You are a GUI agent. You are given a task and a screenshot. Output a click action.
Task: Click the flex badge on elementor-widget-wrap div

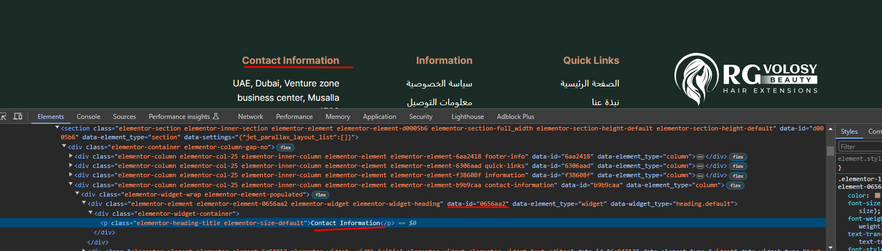(x=320, y=195)
